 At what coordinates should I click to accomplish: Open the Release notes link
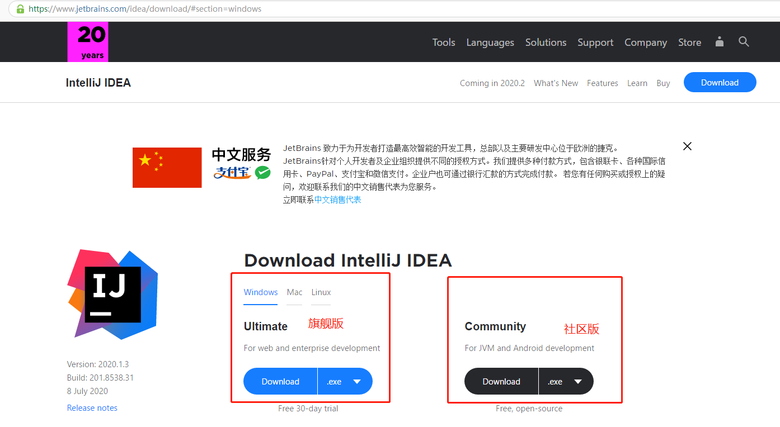pyautogui.click(x=92, y=407)
